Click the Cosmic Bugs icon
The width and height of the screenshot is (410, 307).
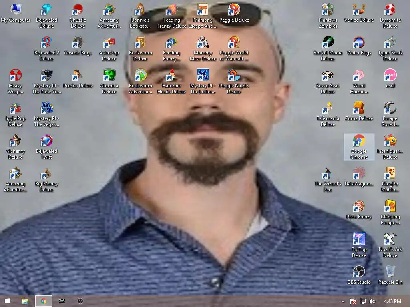click(78, 46)
